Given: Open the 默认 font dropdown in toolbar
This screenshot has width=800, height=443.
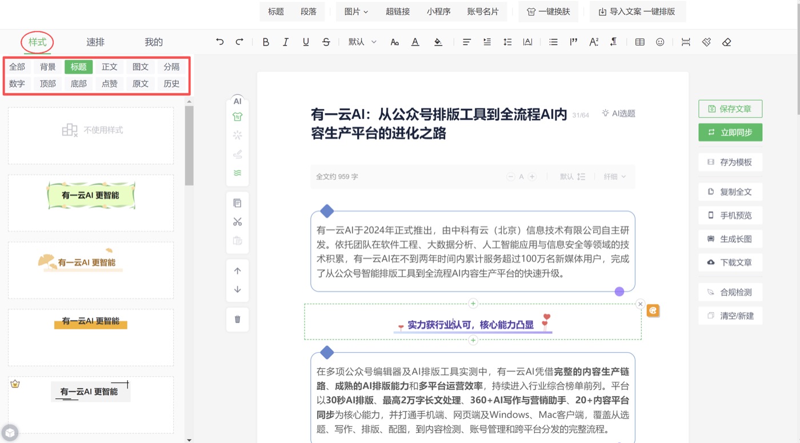Looking at the screenshot, I should click(362, 42).
